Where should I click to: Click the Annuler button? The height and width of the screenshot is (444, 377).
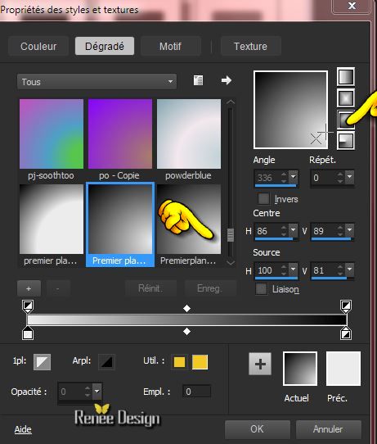click(x=328, y=429)
